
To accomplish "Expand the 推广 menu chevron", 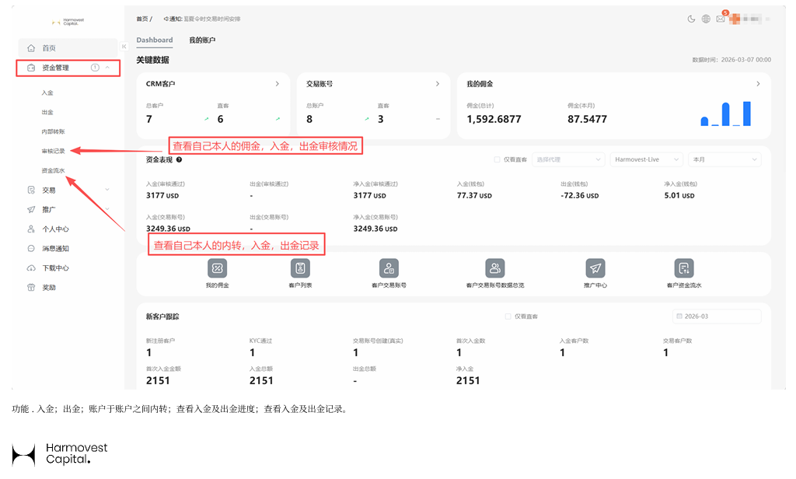I will [x=107, y=209].
